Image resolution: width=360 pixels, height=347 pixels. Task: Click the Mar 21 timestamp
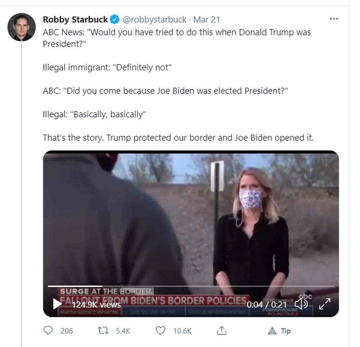coord(207,20)
